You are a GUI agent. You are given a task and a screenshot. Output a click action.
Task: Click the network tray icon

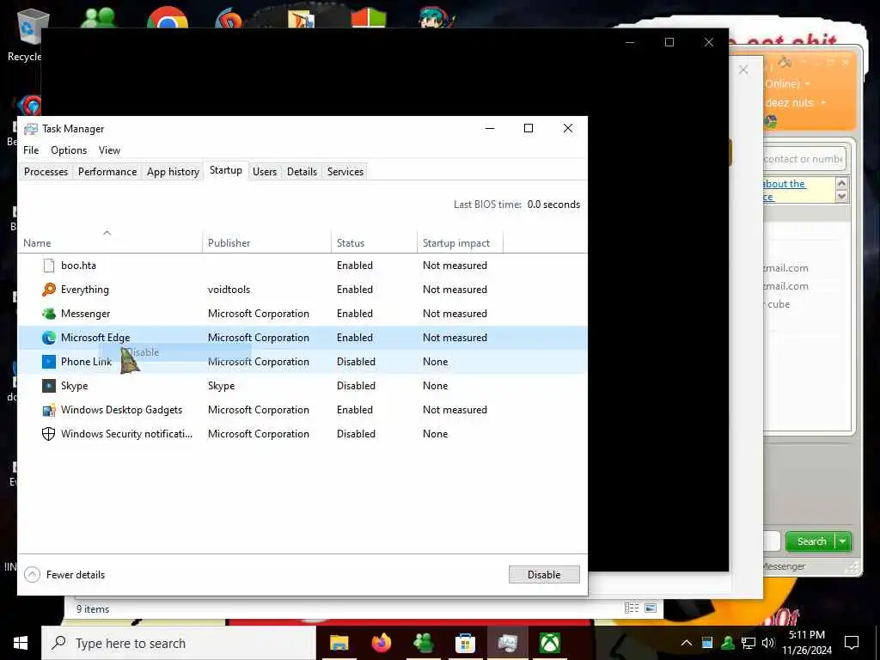click(x=749, y=643)
